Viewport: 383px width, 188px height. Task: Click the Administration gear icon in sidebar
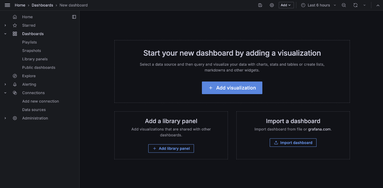15,118
